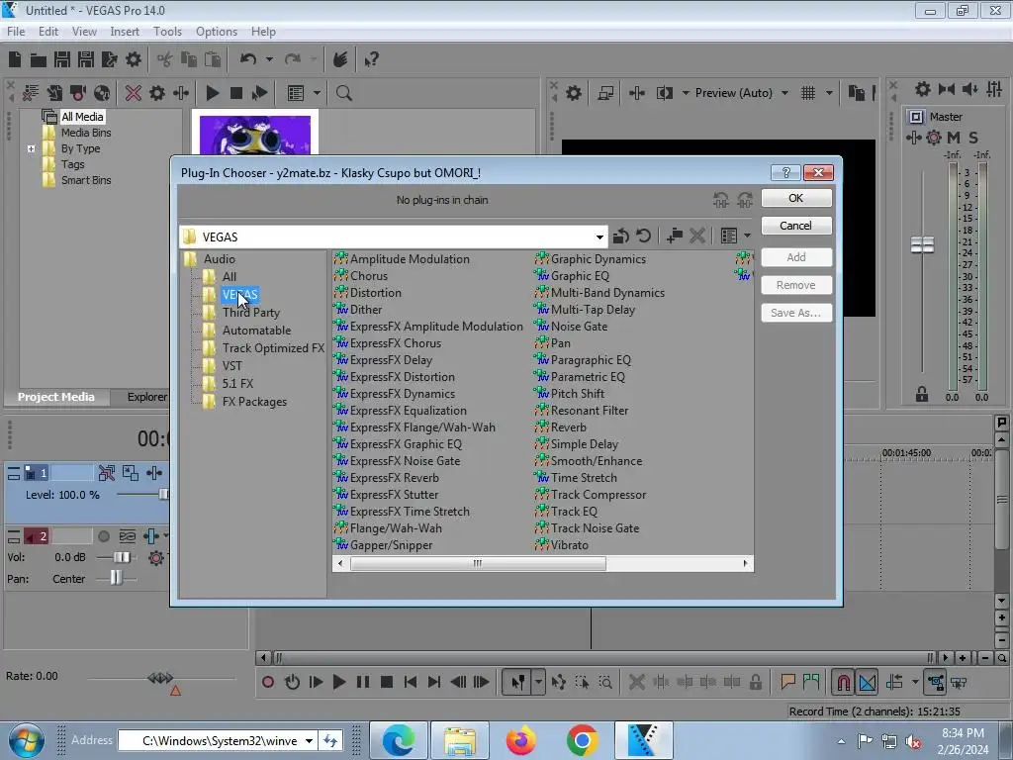Open the Insert menu
This screenshot has height=760, width=1013.
(x=124, y=31)
